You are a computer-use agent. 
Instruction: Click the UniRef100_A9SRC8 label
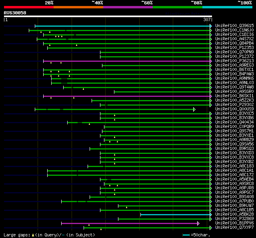(x=234, y=184)
